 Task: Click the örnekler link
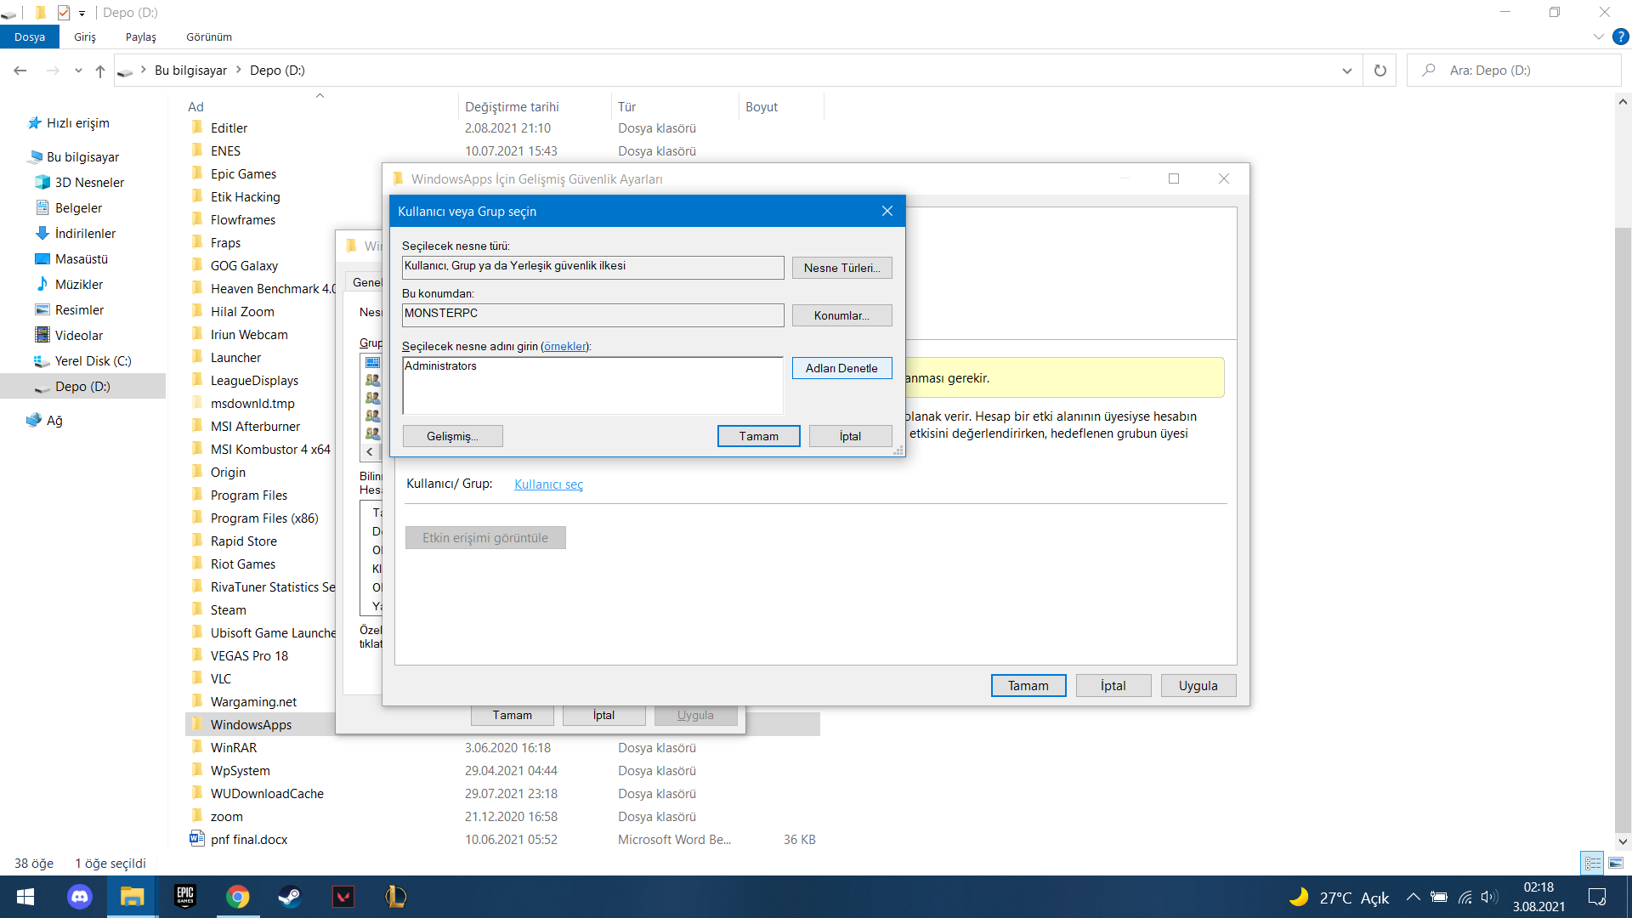565,346
